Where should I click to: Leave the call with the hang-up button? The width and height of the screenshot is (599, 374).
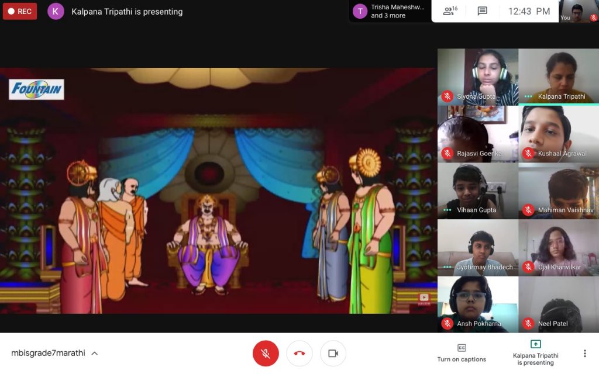tap(299, 354)
